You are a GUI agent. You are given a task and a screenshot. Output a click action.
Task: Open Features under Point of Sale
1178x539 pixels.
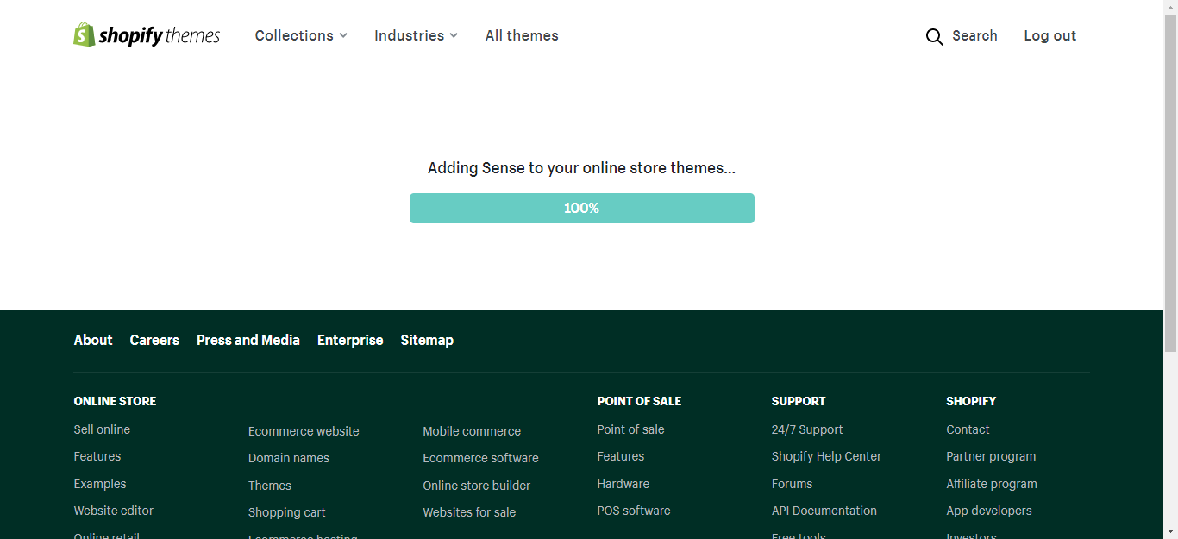621,456
